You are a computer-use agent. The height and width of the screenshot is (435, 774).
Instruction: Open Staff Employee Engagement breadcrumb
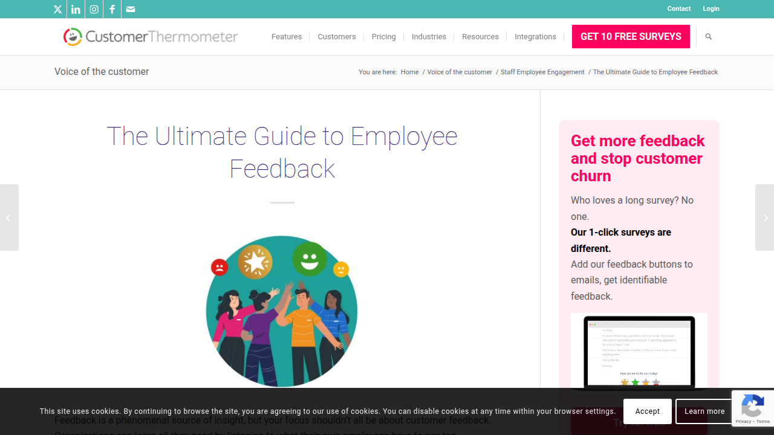[542, 72]
